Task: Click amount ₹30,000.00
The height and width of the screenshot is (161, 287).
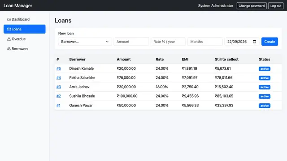Action: pos(126,87)
